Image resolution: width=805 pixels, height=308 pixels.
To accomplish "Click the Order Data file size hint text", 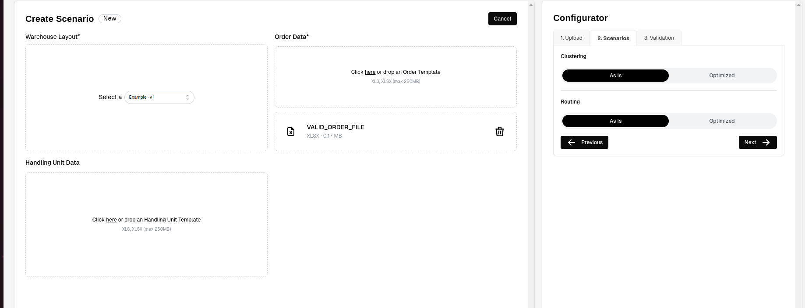I will tap(395, 82).
